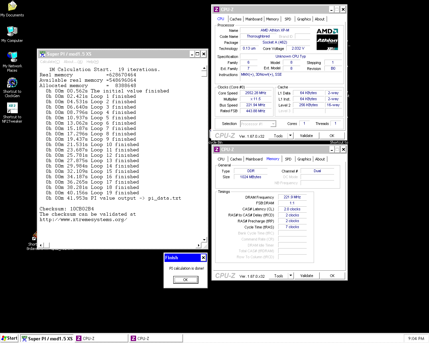Open Caches tab in lower CPU-Z window
Image resolution: width=429 pixels, height=343 pixels.
236,159
